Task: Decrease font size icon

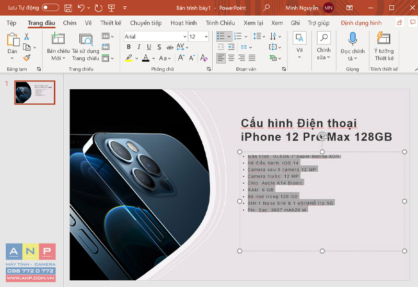Action: (x=192, y=58)
